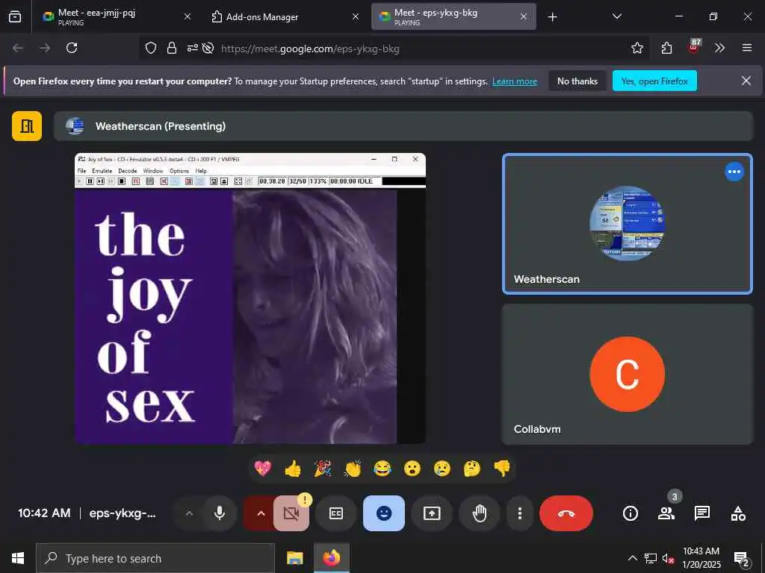Open chat with everyone panel
This screenshot has height=573, width=765.
pos(702,513)
